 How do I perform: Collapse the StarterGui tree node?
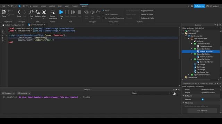click(x=183, y=33)
